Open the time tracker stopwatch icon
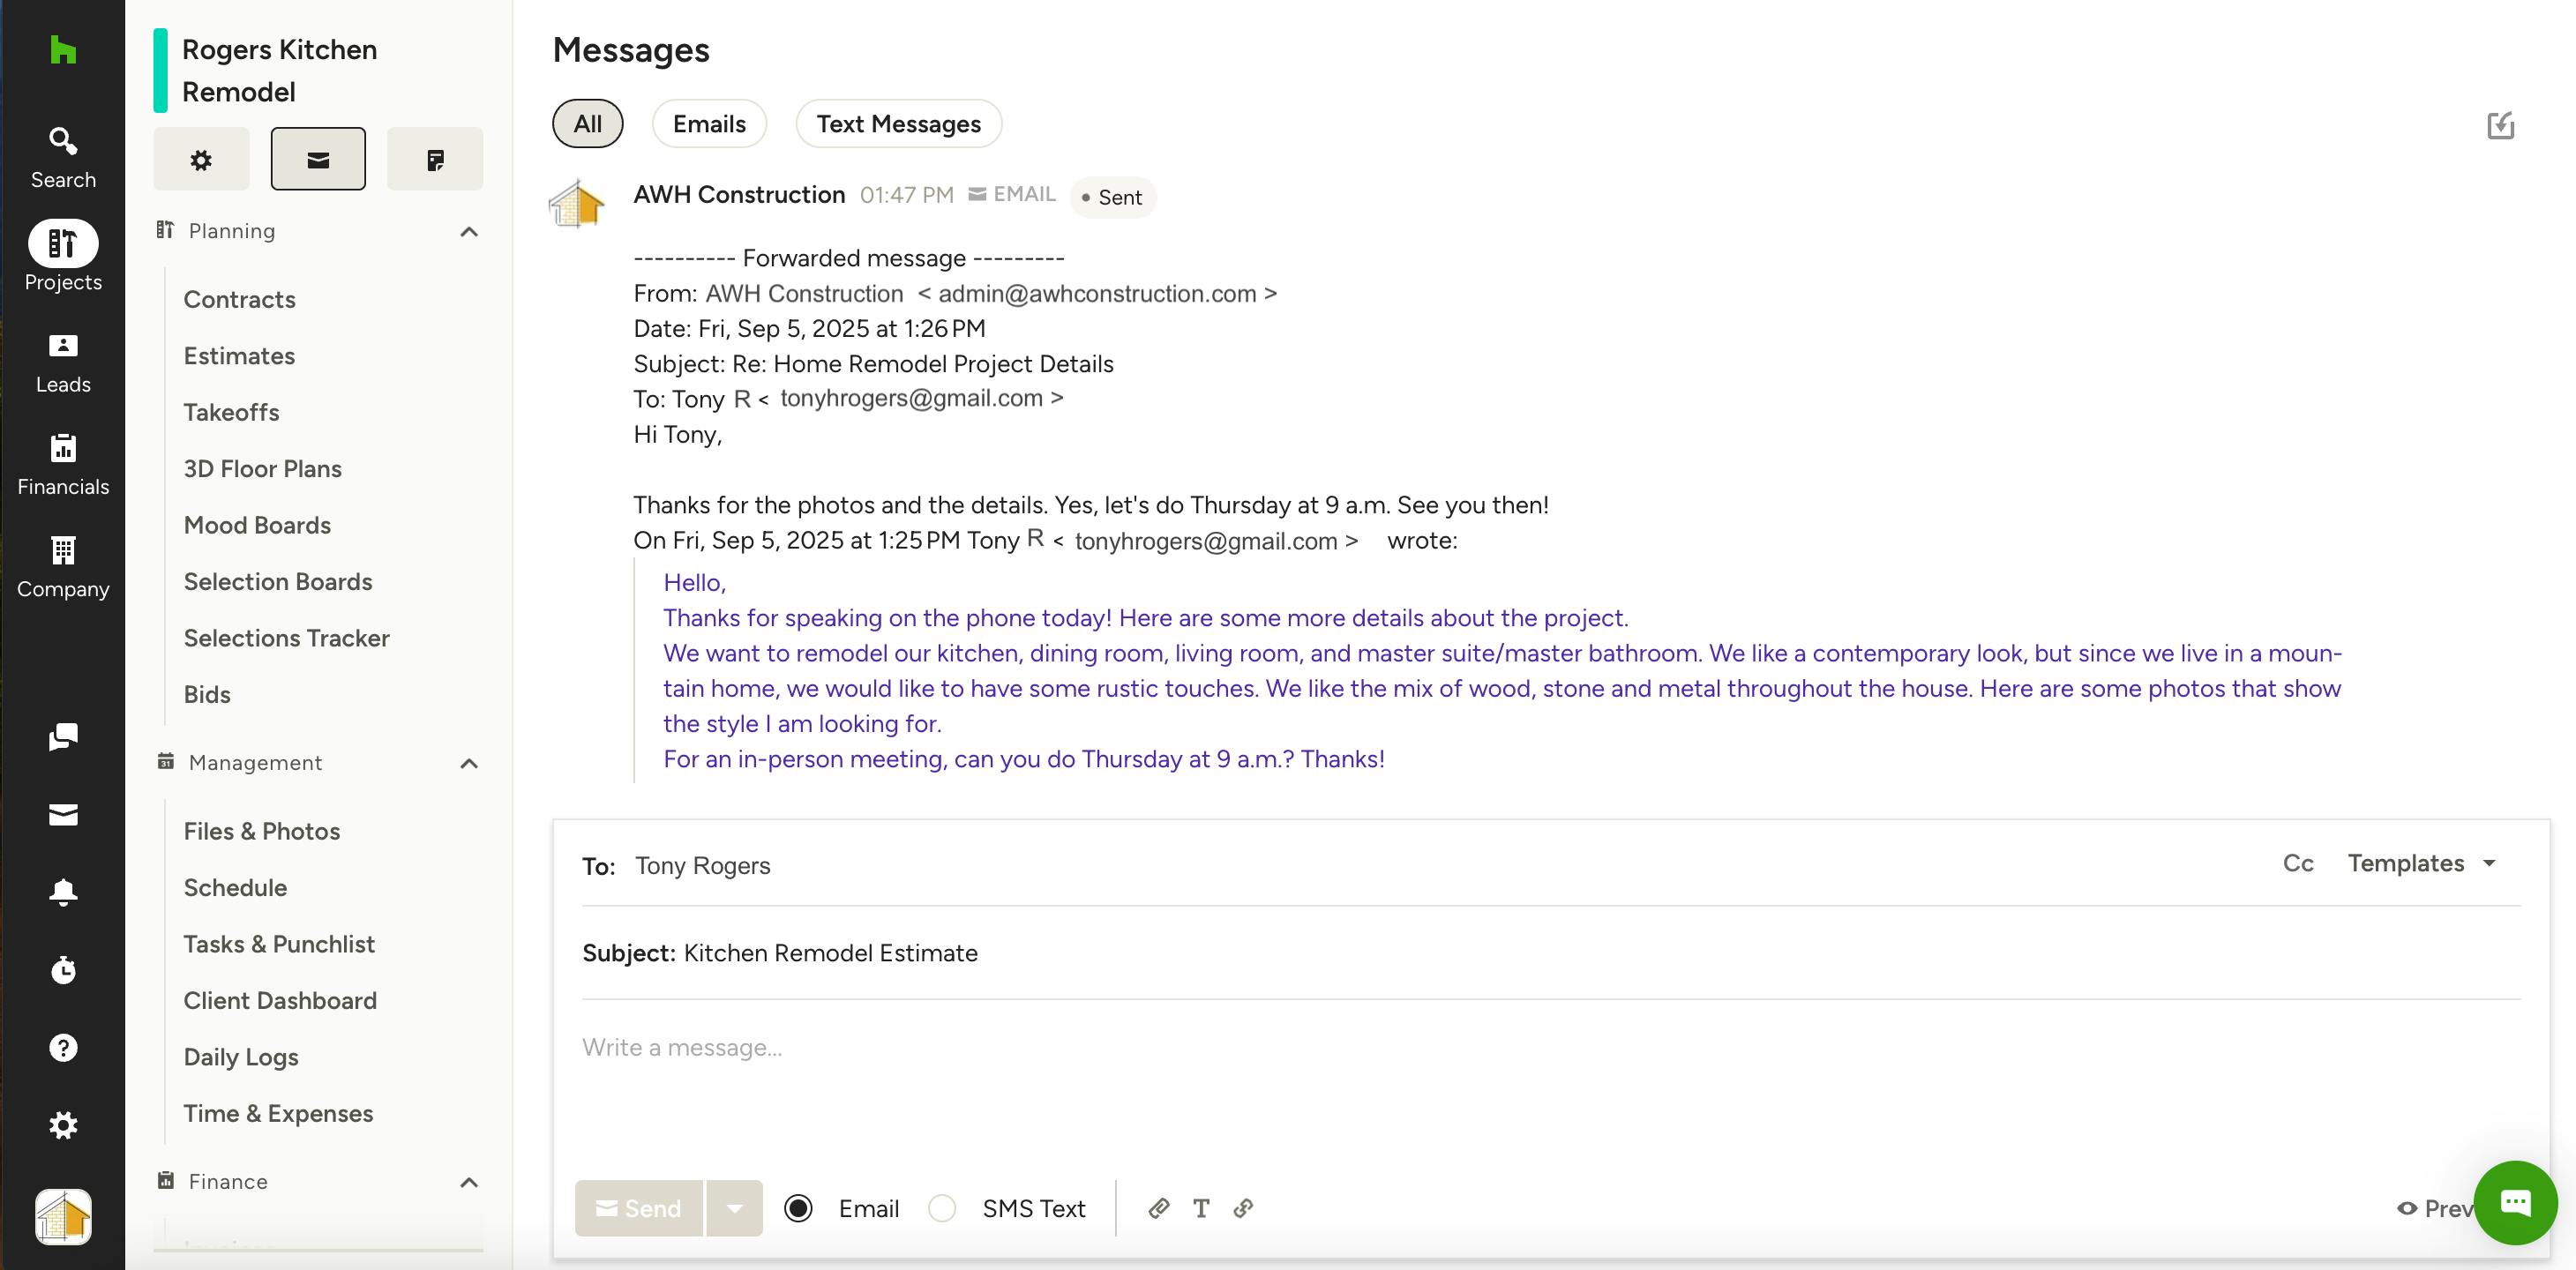 pos(63,969)
